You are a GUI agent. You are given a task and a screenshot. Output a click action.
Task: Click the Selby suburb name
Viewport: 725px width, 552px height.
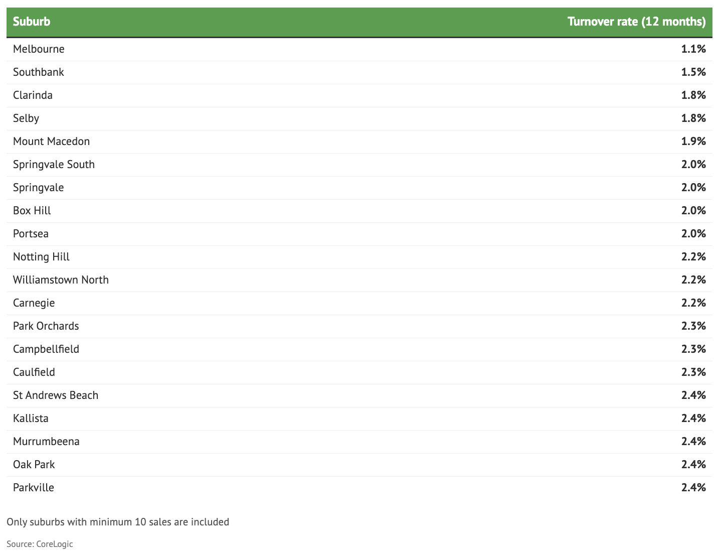pyautogui.click(x=26, y=118)
